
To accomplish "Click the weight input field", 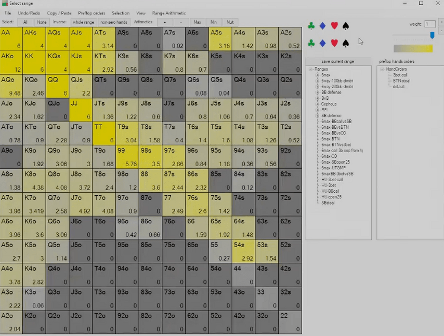I will click(429, 24).
